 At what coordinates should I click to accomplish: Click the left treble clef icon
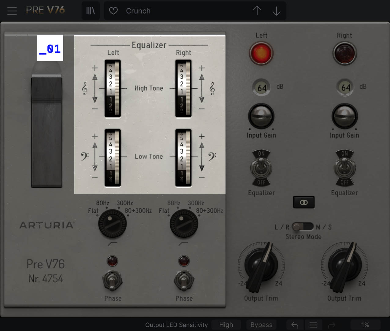pyautogui.click(x=85, y=89)
